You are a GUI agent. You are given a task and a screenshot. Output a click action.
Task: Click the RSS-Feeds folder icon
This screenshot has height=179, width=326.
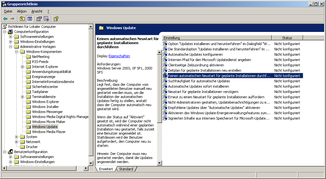tap(28, 62)
